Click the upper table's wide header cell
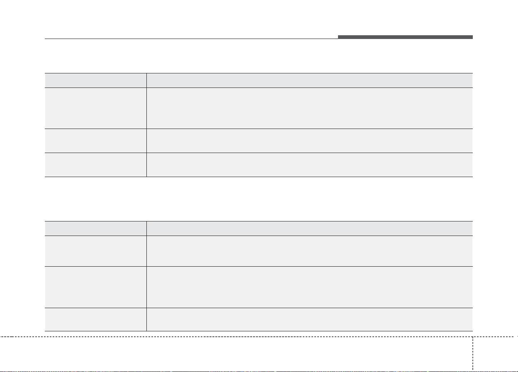Image resolution: width=518 pixels, height=372 pixels. [x=309, y=80]
